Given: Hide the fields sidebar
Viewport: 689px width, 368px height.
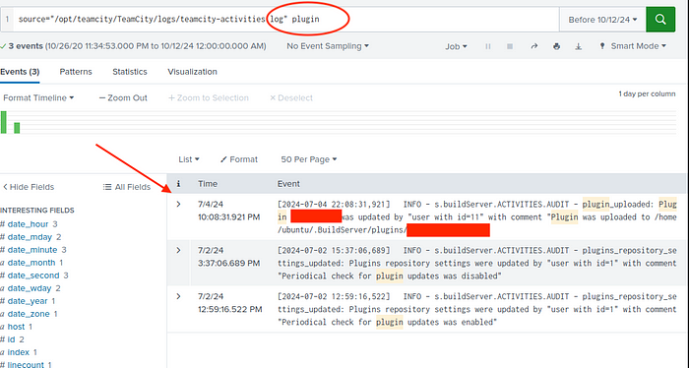Looking at the screenshot, I should [29, 187].
